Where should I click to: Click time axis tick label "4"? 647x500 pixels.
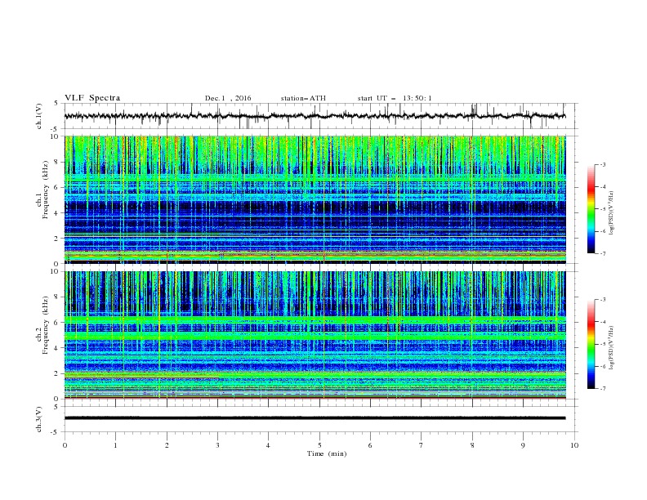(x=268, y=445)
